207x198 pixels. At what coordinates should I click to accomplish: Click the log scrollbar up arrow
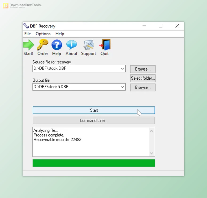[x=152, y=131]
